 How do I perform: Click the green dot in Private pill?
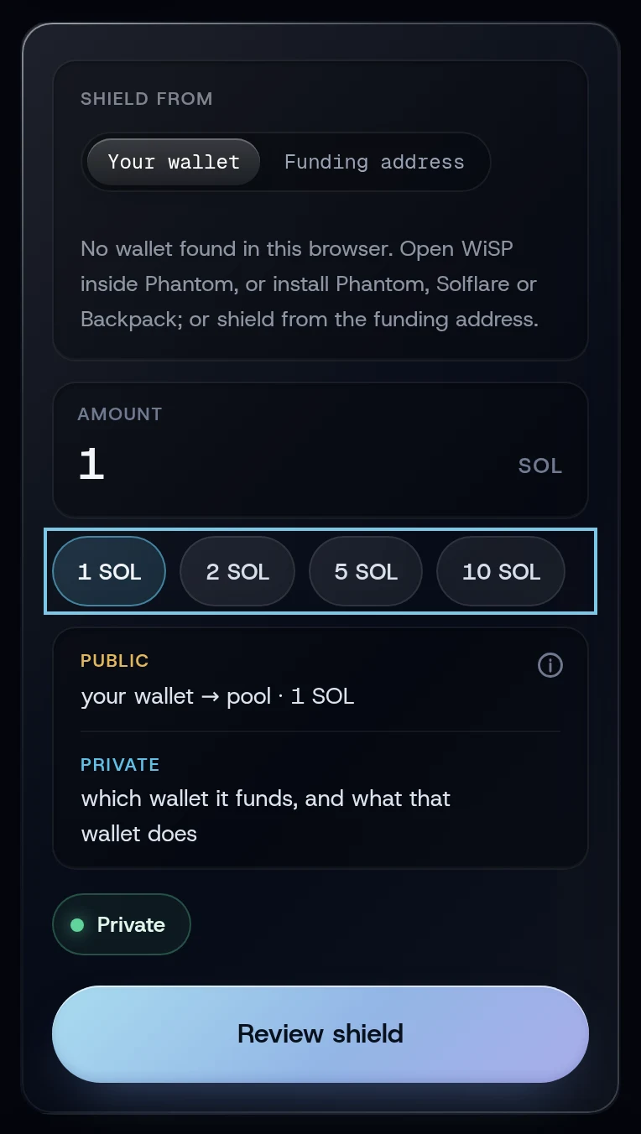[77, 925]
